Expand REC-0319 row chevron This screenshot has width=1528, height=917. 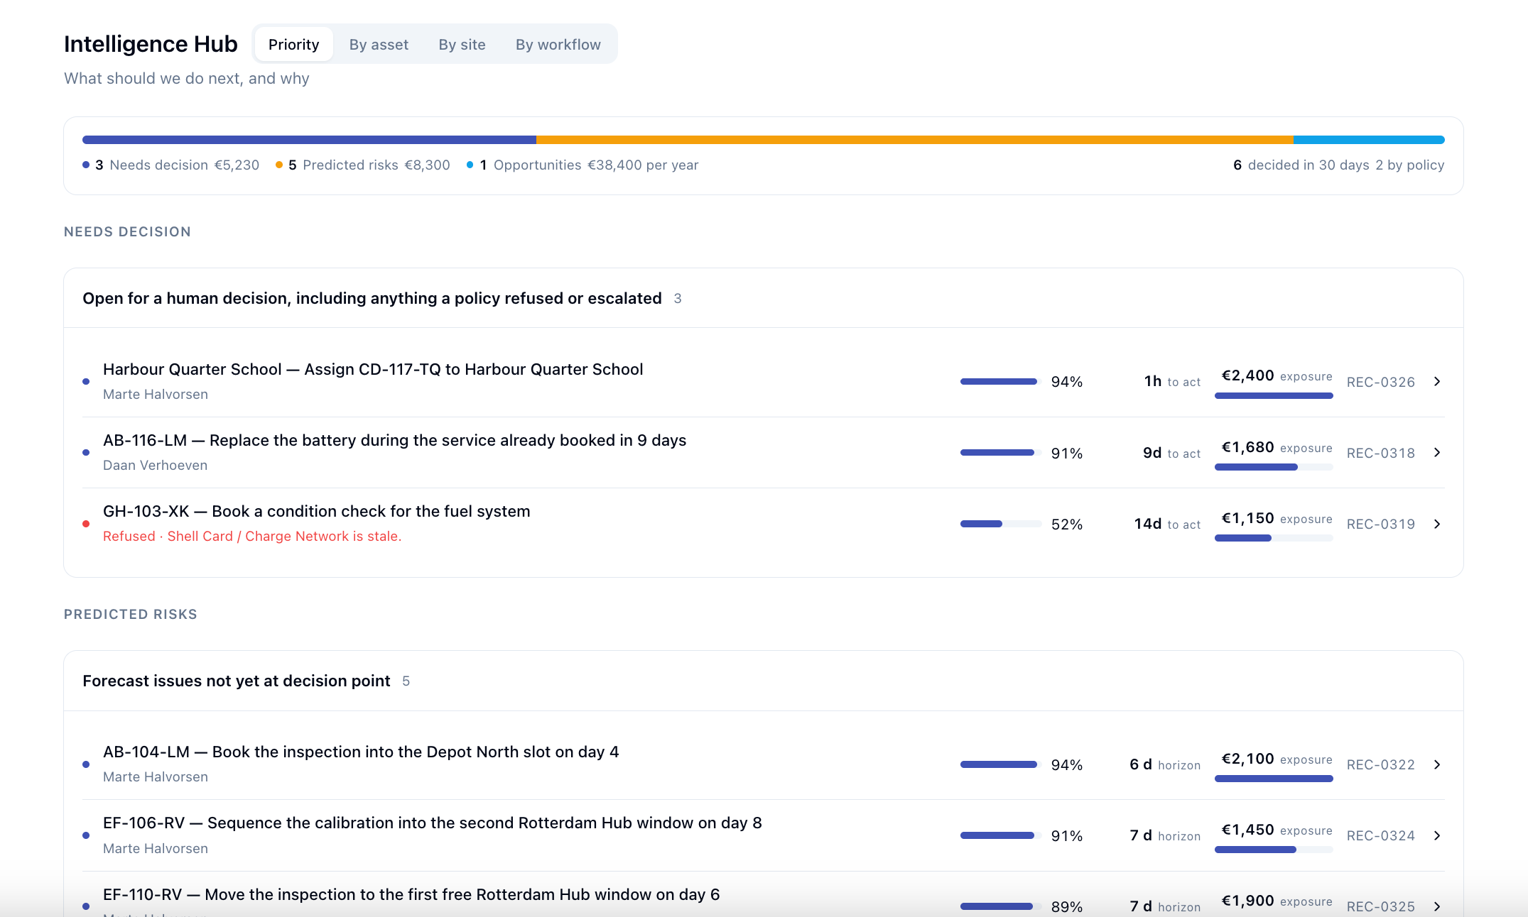[1437, 524]
